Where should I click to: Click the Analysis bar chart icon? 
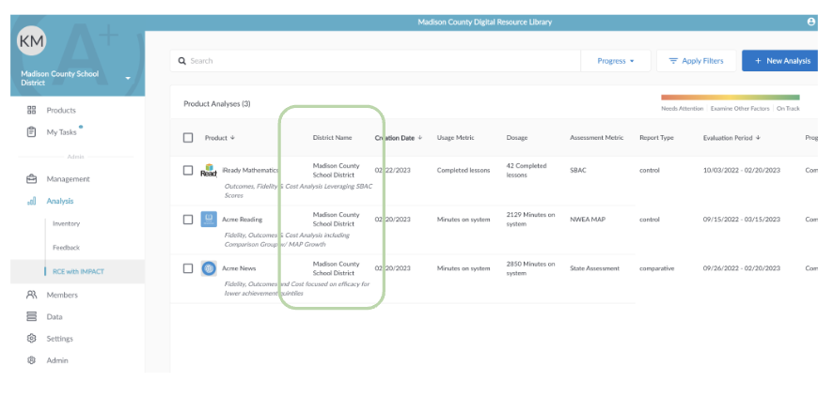tap(31, 201)
